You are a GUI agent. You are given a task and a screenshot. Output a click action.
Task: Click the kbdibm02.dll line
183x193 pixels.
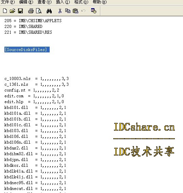[x=35, y=154]
